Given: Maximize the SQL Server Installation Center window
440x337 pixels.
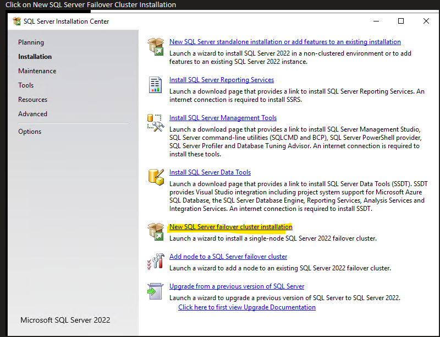Looking at the screenshot, I should (x=401, y=21).
